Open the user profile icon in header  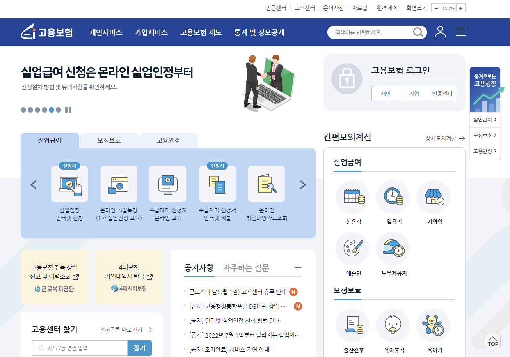[441, 32]
